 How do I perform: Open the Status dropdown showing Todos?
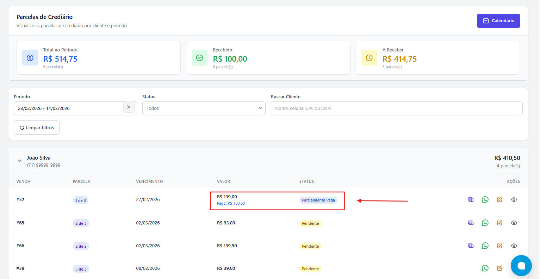(x=204, y=108)
